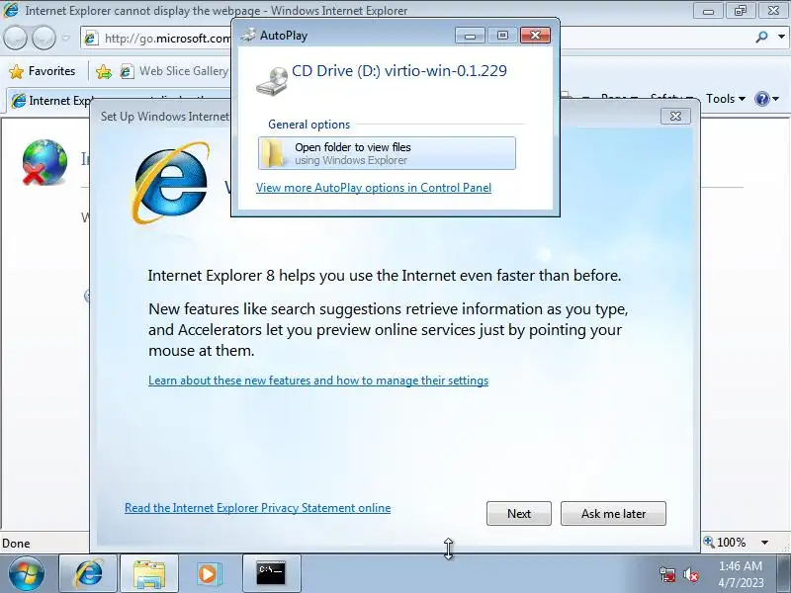Click Add to Favorites Bar icon

[104, 71]
